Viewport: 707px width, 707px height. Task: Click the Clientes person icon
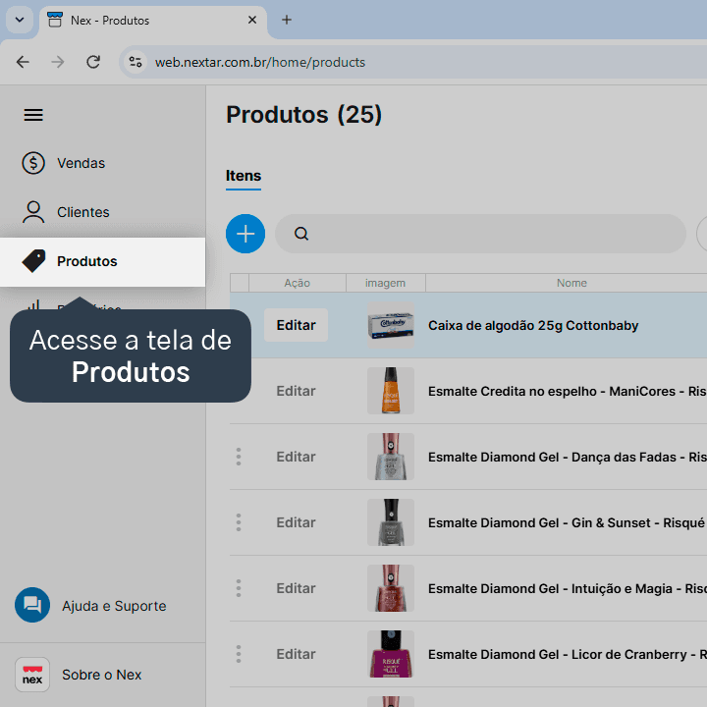33,212
